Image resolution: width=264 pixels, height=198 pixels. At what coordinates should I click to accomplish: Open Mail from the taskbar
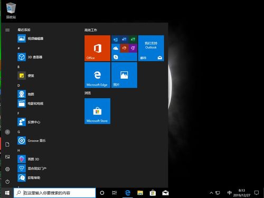pyautogui.click(x=165, y=193)
